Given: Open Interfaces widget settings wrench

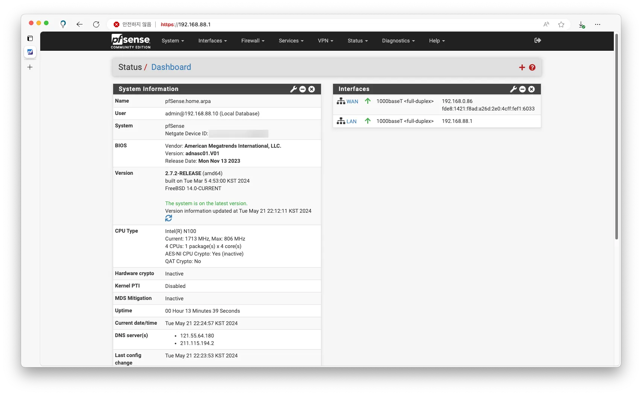Looking at the screenshot, I should tap(513, 89).
